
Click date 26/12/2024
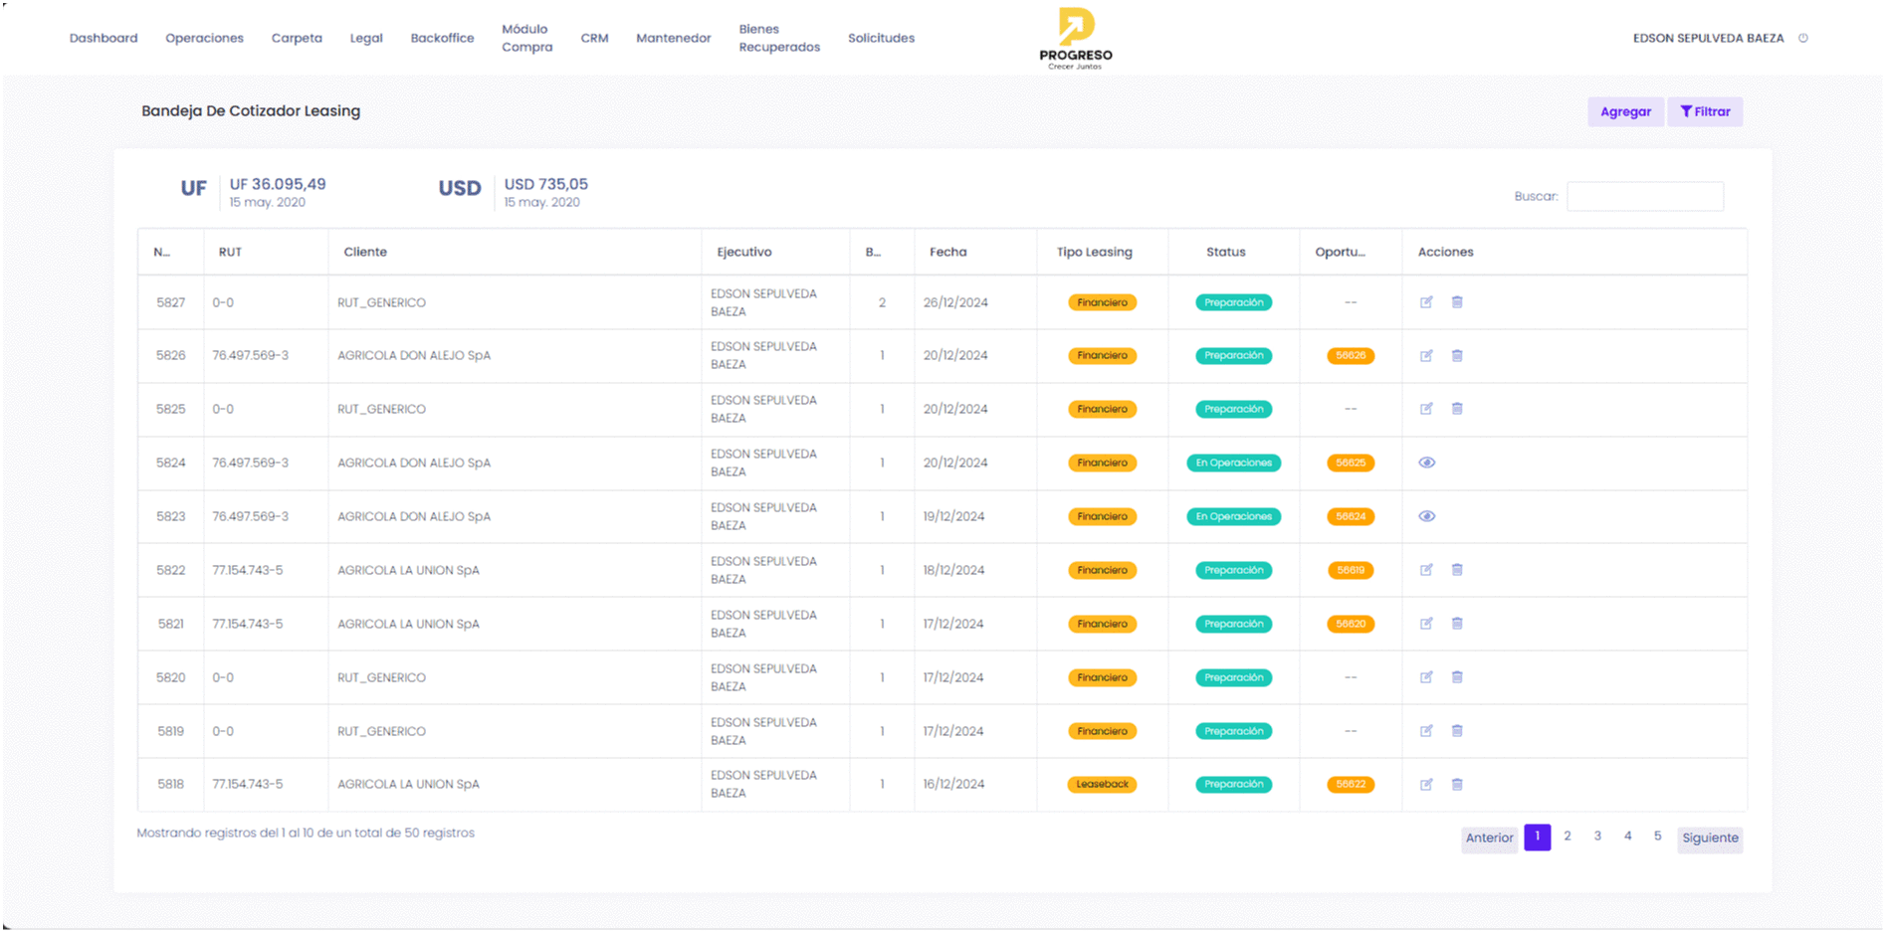(955, 302)
